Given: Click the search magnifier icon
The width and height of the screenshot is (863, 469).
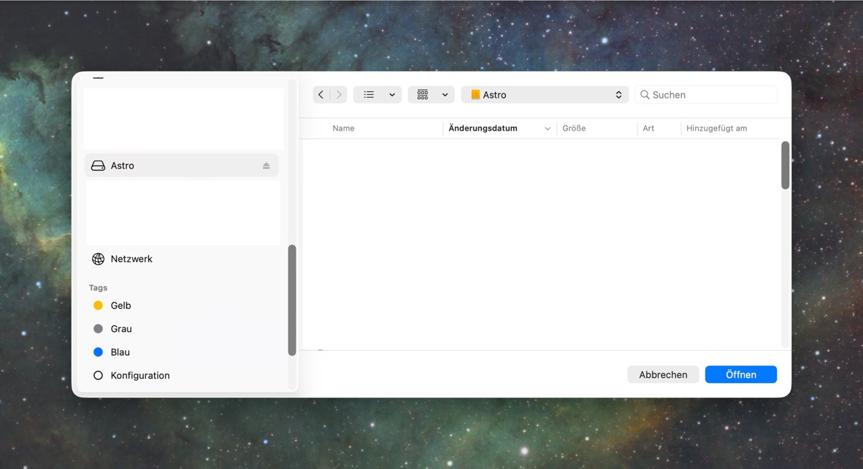Looking at the screenshot, I should pos(645,95).
